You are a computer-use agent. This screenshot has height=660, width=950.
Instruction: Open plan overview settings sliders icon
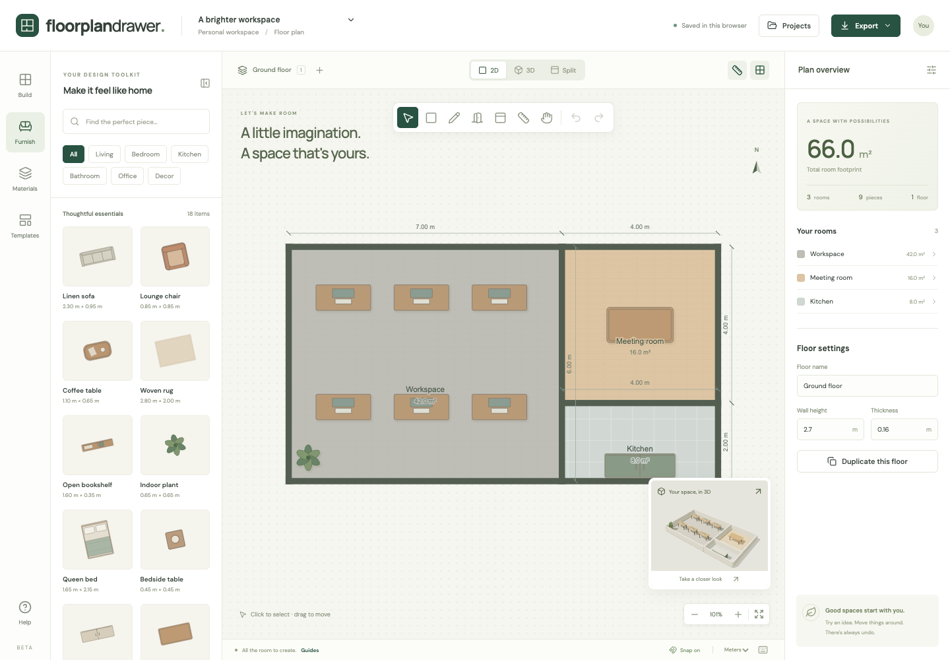(x=932, y=70)
